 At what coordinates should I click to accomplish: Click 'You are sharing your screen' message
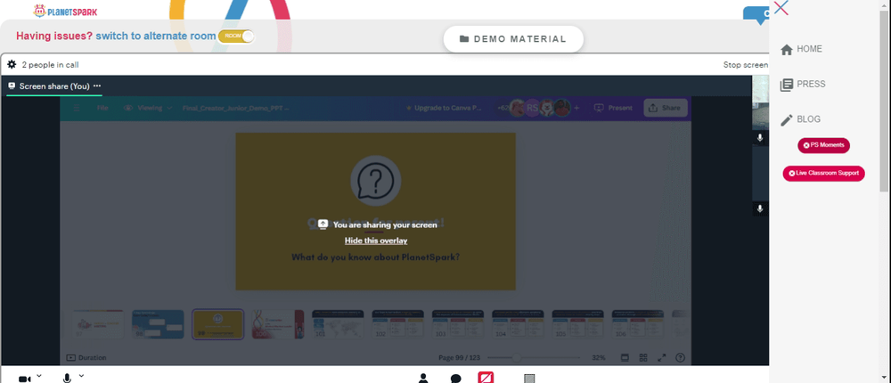point(385,224)
